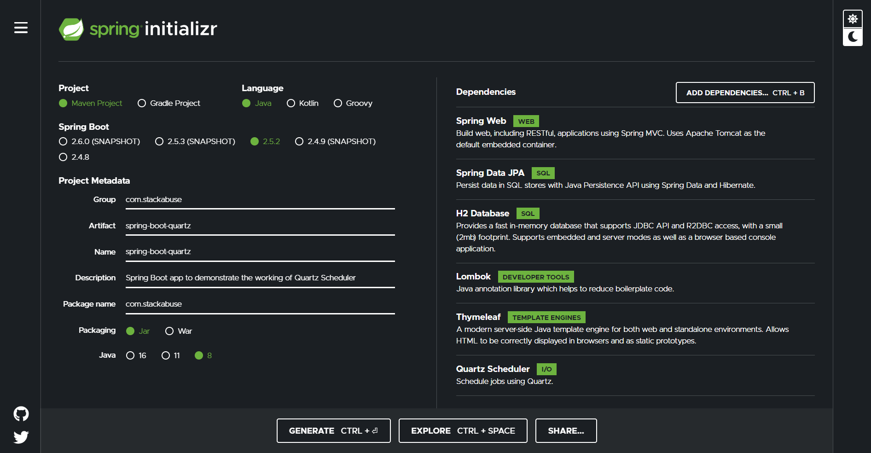Click the Dependencies section heading
Screen dimensions: 871x453
(x=486, y=92)
